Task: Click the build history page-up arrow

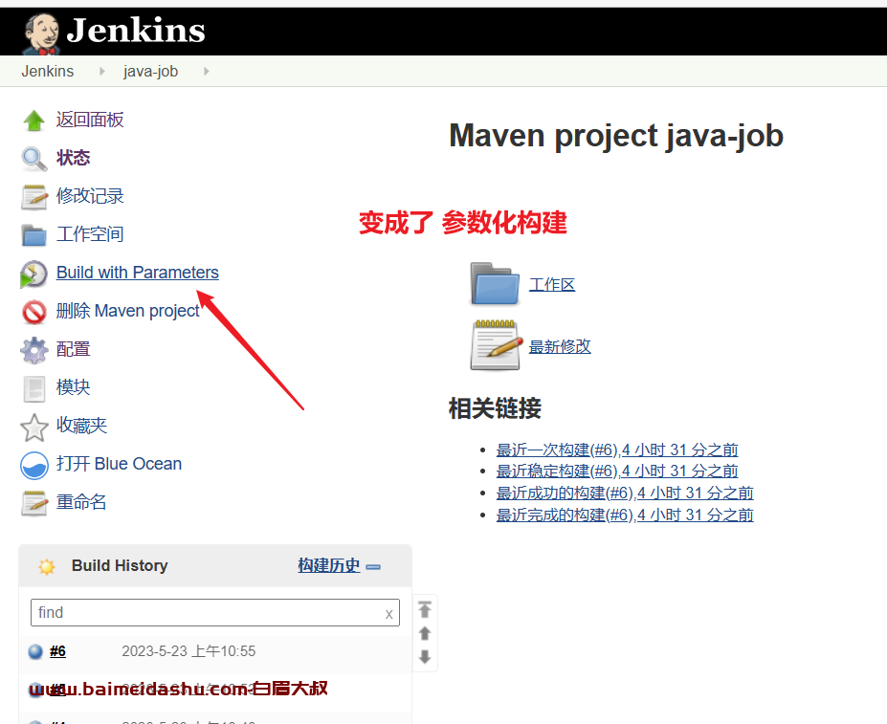Action: coord(425,633)
